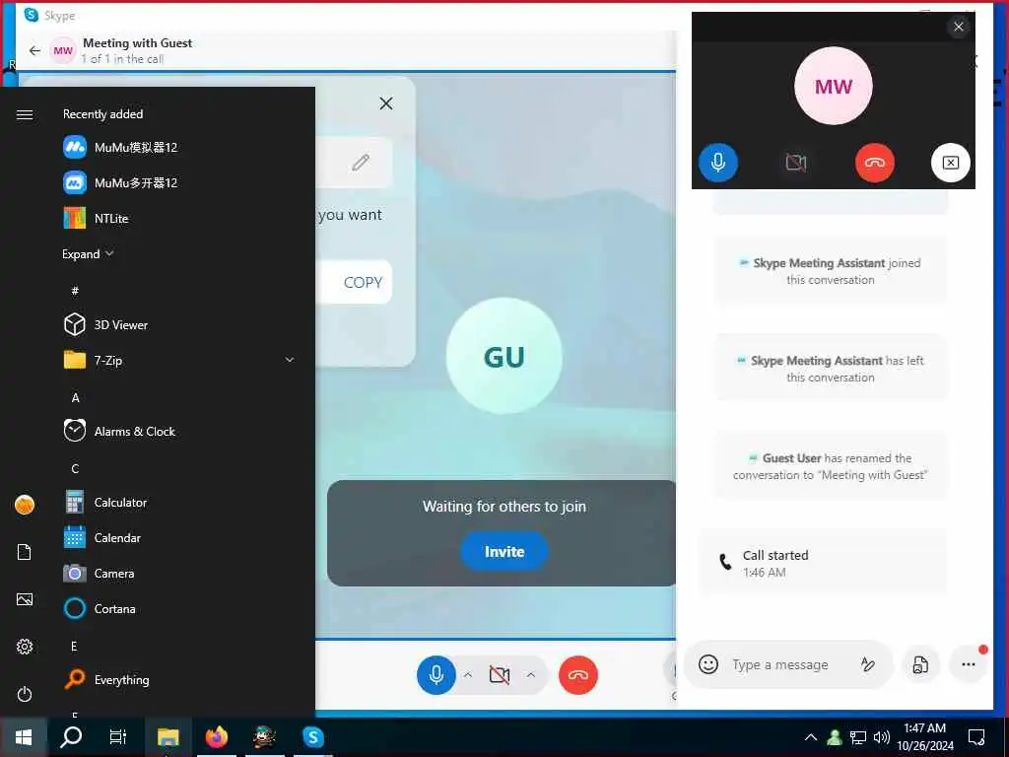This screenshot has height=757, width=1009.
Task: Click the Power icon in Start
Action: pyautogui.click(x=25, y=694)
